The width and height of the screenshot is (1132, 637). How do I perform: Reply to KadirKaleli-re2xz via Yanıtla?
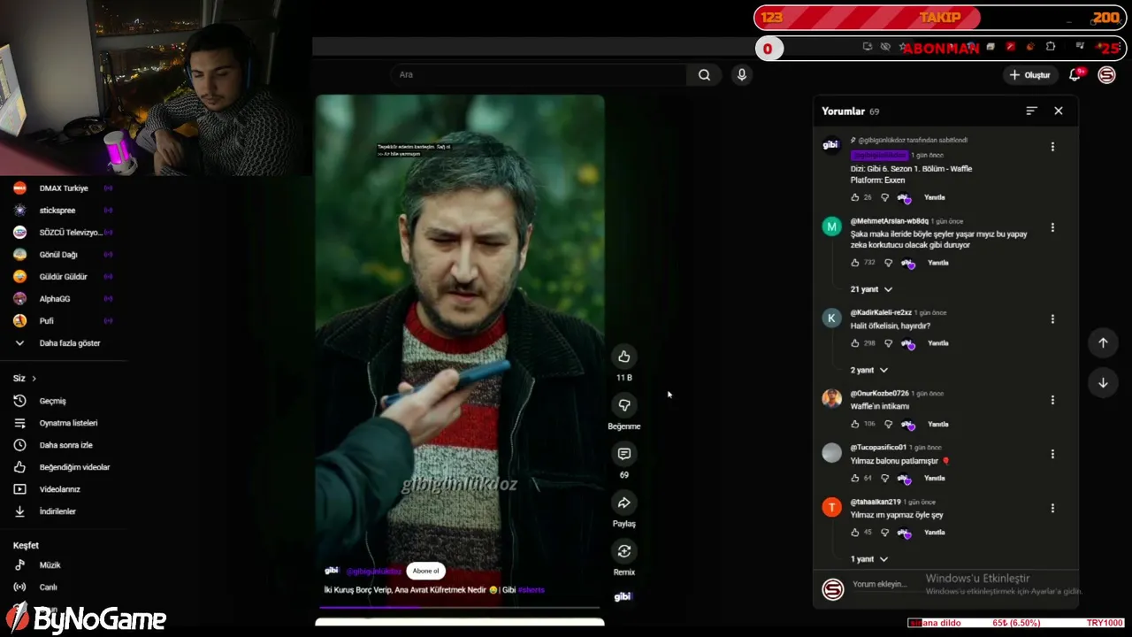[x=938, y=343]
